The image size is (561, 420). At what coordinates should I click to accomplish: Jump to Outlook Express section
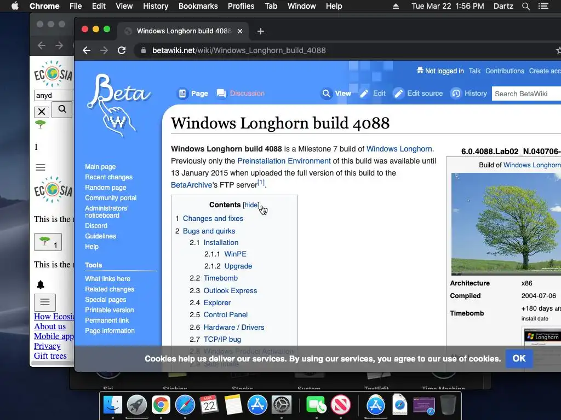pos(230,291)
